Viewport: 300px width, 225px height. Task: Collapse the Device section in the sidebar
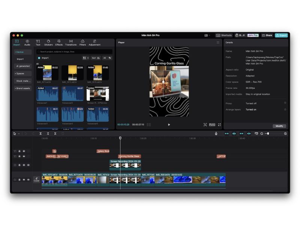[23, 52]
